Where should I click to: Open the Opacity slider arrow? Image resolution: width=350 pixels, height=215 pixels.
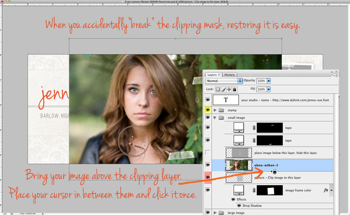[x=269, y=81]
